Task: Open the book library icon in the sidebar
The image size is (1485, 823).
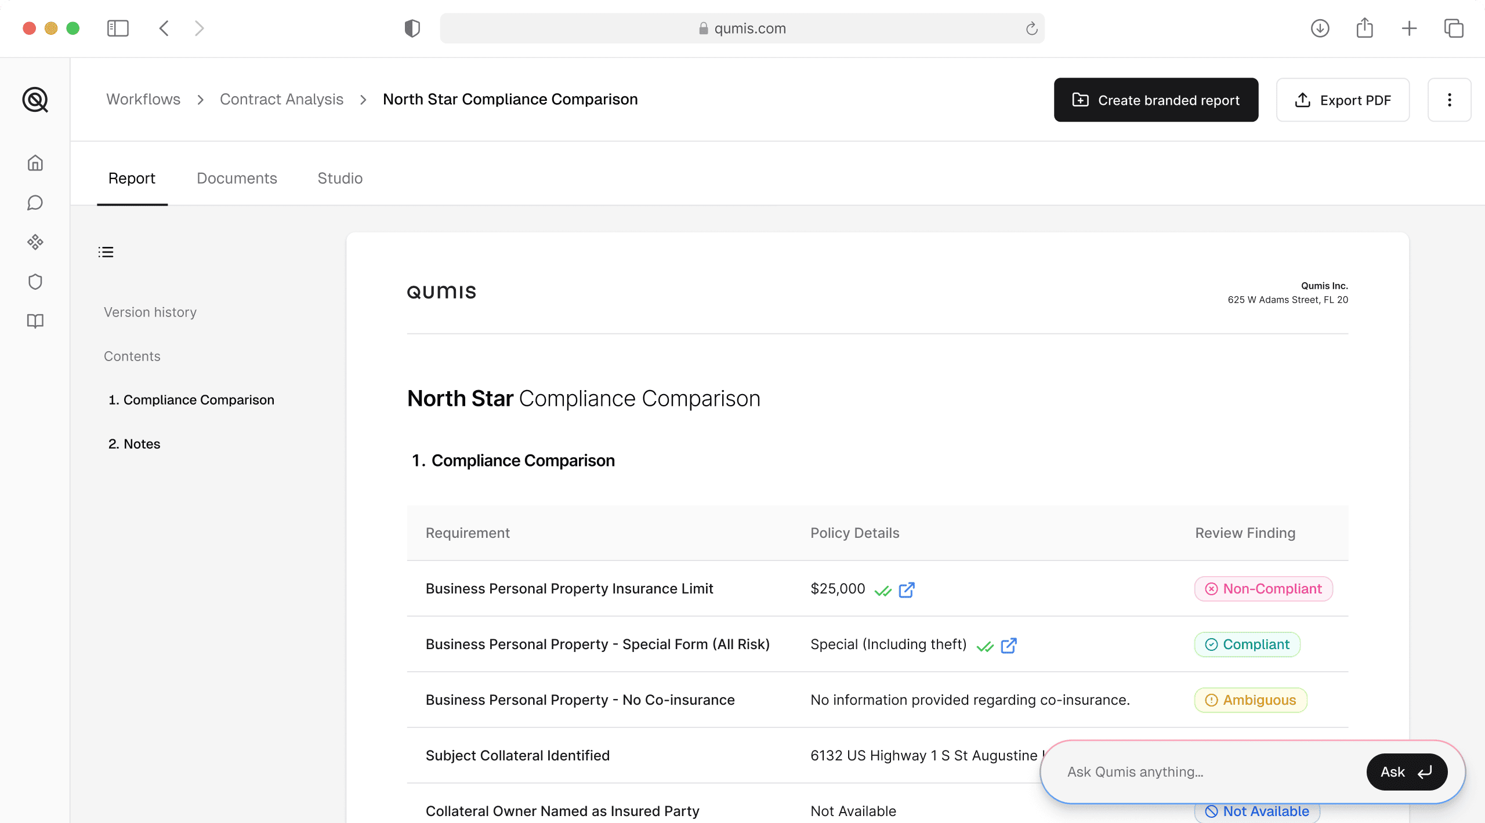Action: pyautogui.click(x=35, y=321)
